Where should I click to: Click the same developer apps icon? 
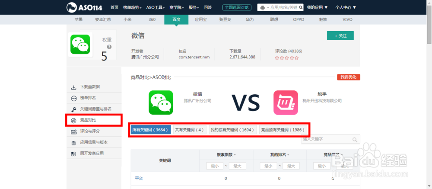coord(73,154)
